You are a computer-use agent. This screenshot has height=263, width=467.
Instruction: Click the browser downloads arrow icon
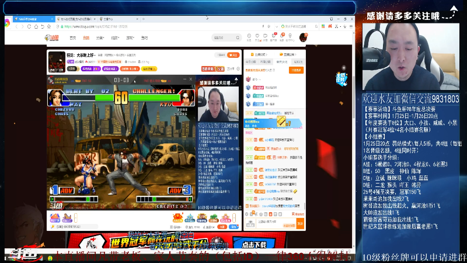344,26
